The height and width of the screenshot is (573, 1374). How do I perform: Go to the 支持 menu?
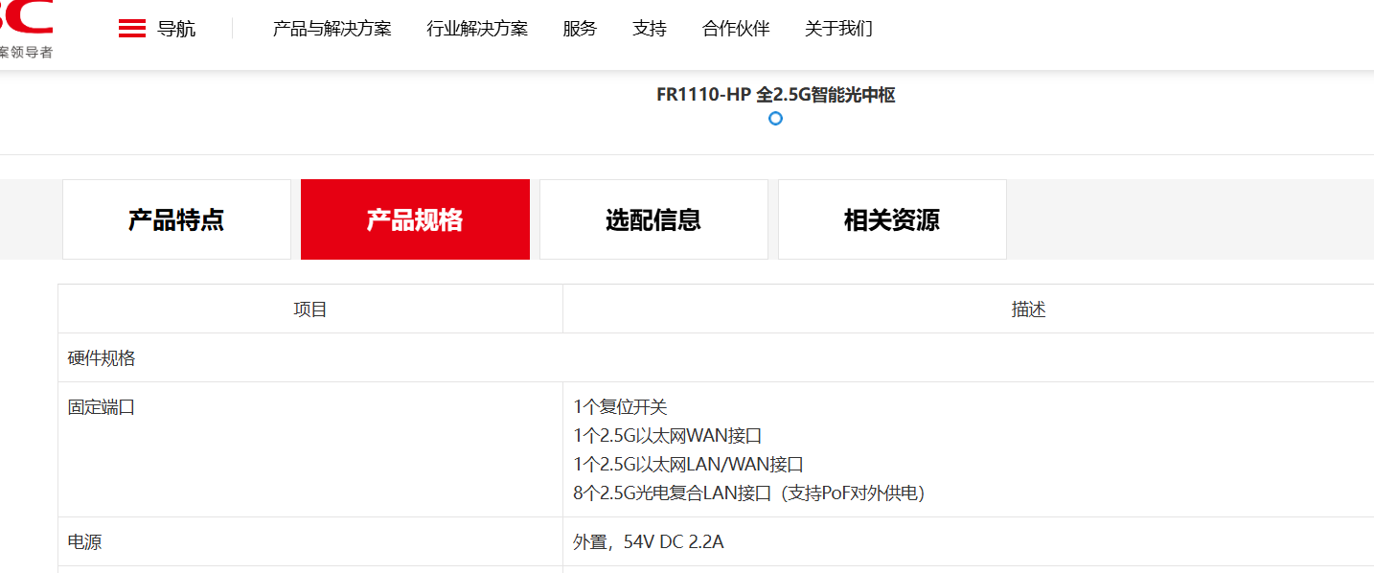click(x=650, y=29)
